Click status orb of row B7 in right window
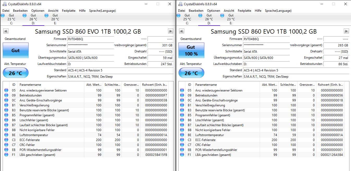This screenshot has width=351, height=171. click(182, 125)
